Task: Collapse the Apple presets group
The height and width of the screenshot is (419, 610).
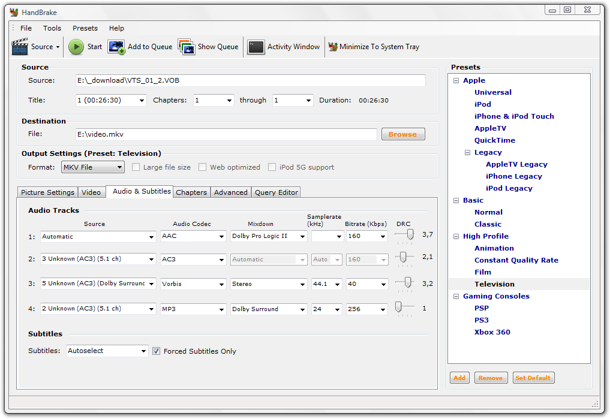Action: 456,81
